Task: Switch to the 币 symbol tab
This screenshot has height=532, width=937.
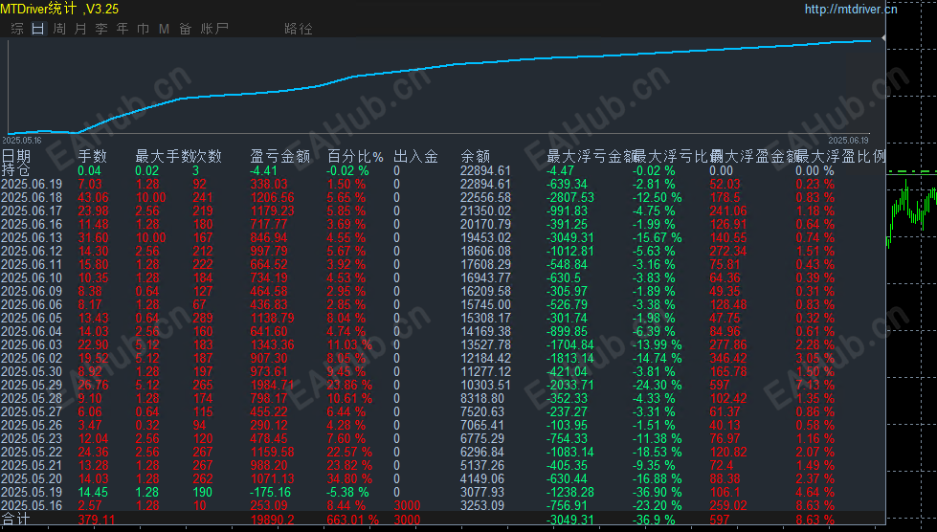Action: [x=143, y=29]
